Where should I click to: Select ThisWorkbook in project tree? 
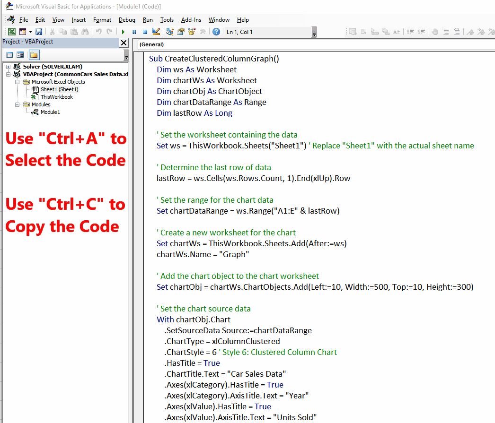(x=56, y=97)
